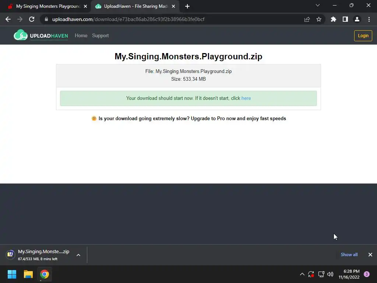Image resolution: width=377 pixels, height=283 pixels.
Task: Bookmark this page with the star icon
Action: coord(319,19)
